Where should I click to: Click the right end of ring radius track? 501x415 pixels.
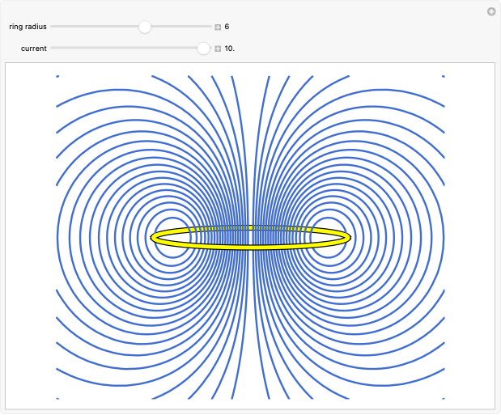[x=208, y=27]
